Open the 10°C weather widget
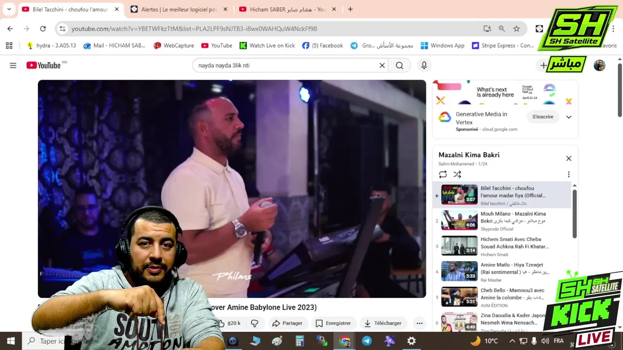 point(485,341)
